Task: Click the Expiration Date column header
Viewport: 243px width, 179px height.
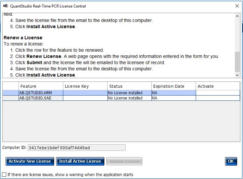Action: [174, 86]
